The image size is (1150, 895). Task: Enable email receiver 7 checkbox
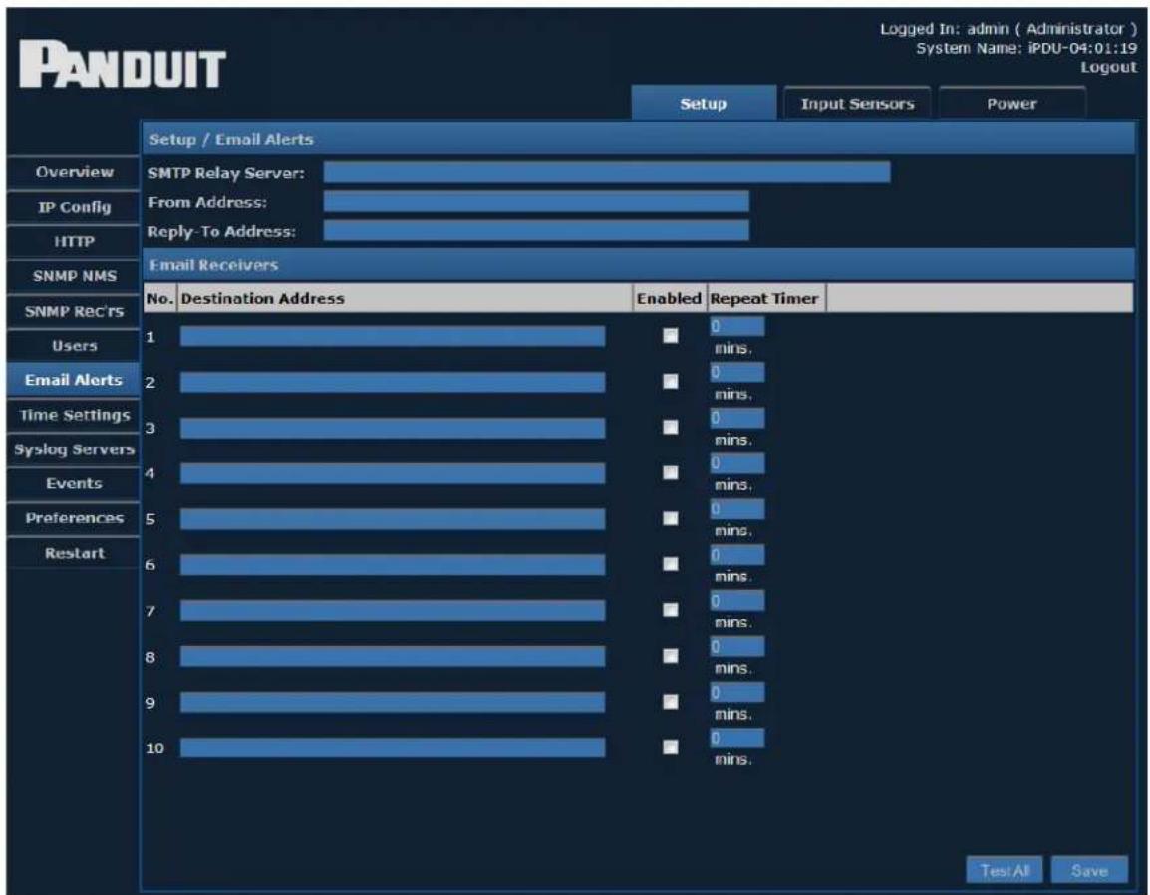(x=671, y=610)
